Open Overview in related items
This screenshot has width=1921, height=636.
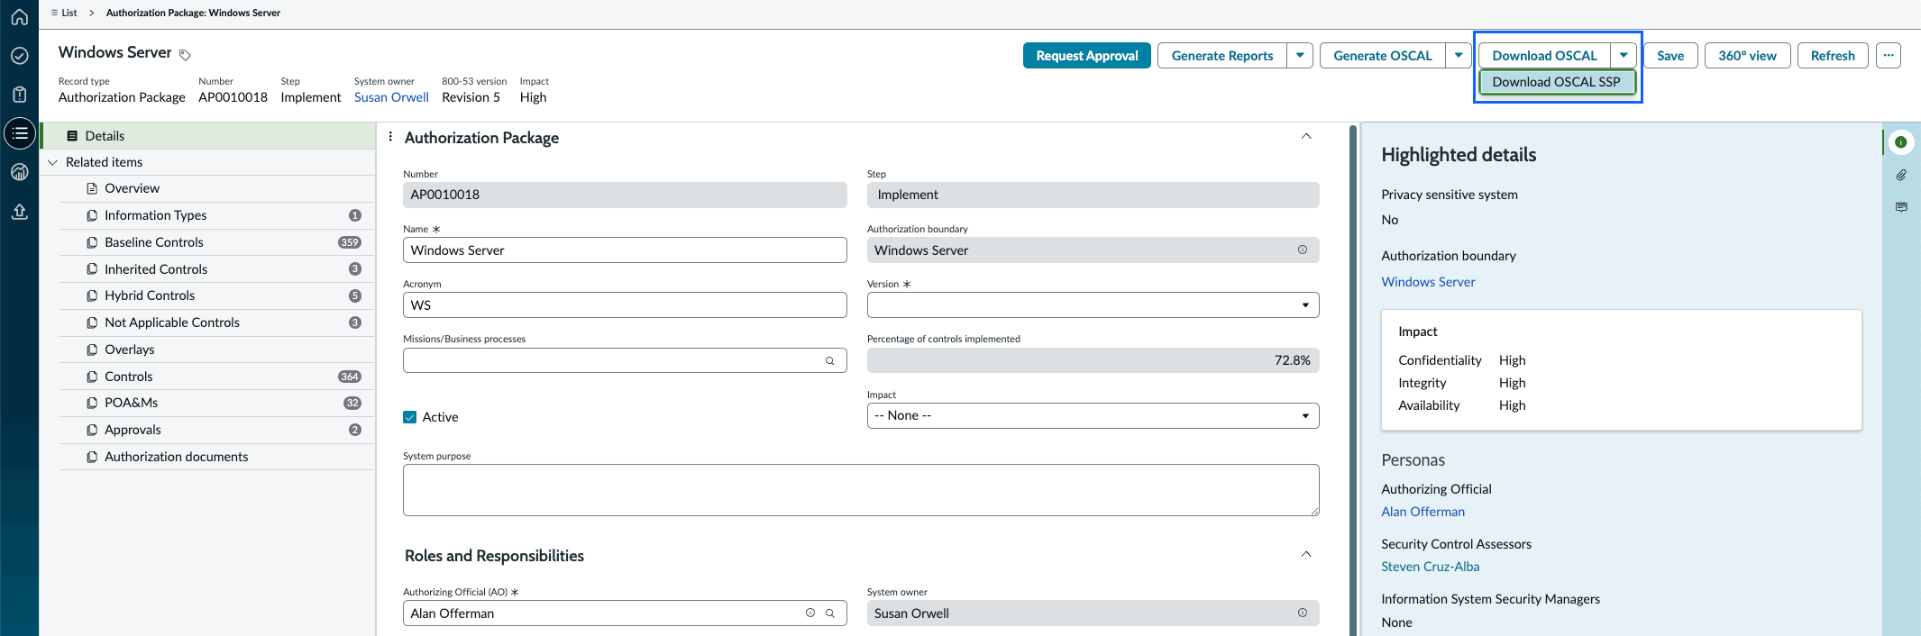[216, 188]
